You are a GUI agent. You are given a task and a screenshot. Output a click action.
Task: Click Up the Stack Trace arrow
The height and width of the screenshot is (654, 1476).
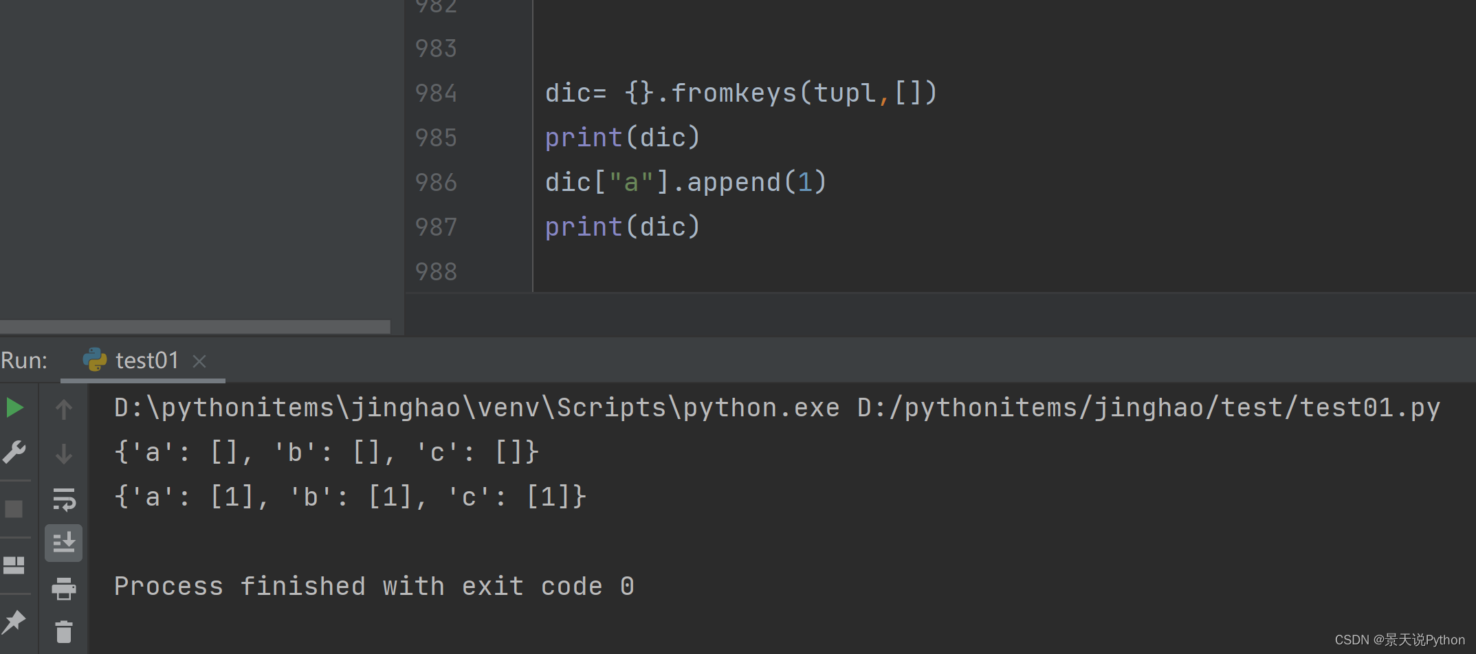tap(63, 409)
